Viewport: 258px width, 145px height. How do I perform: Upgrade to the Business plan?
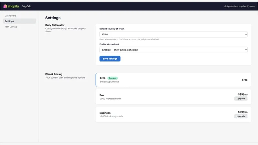[x=241, y=116]
